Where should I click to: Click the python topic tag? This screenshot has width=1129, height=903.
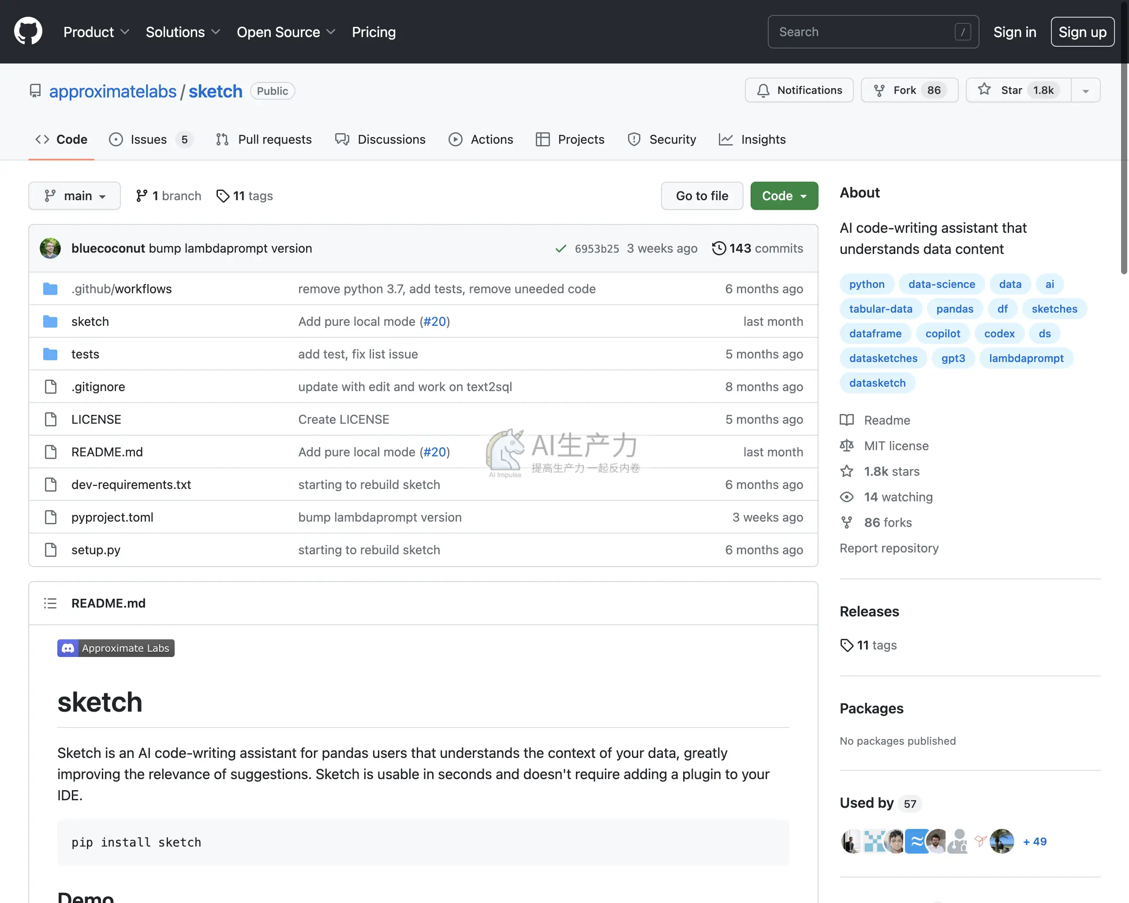[x=867, y=284]
